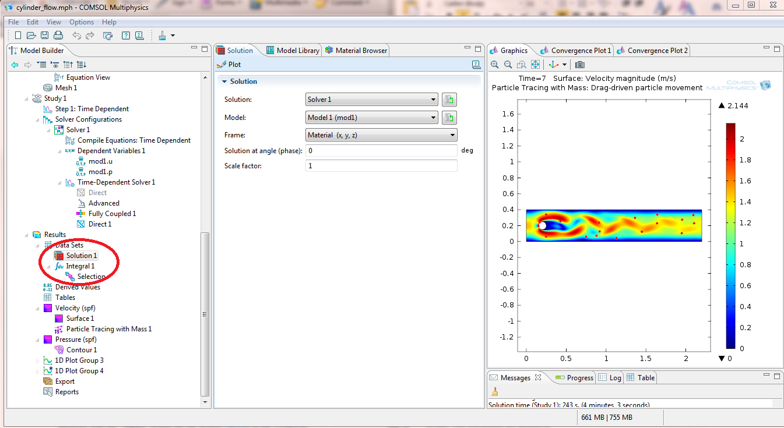Click Zoom Out in Graphics toolbar
The height and width of the screenshot is (428, 784).
(x=508, y=65)
